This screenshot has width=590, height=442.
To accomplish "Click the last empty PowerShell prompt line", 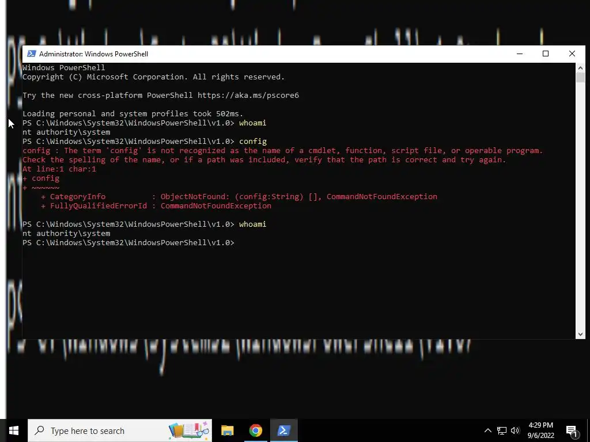I will pos(128,242).
